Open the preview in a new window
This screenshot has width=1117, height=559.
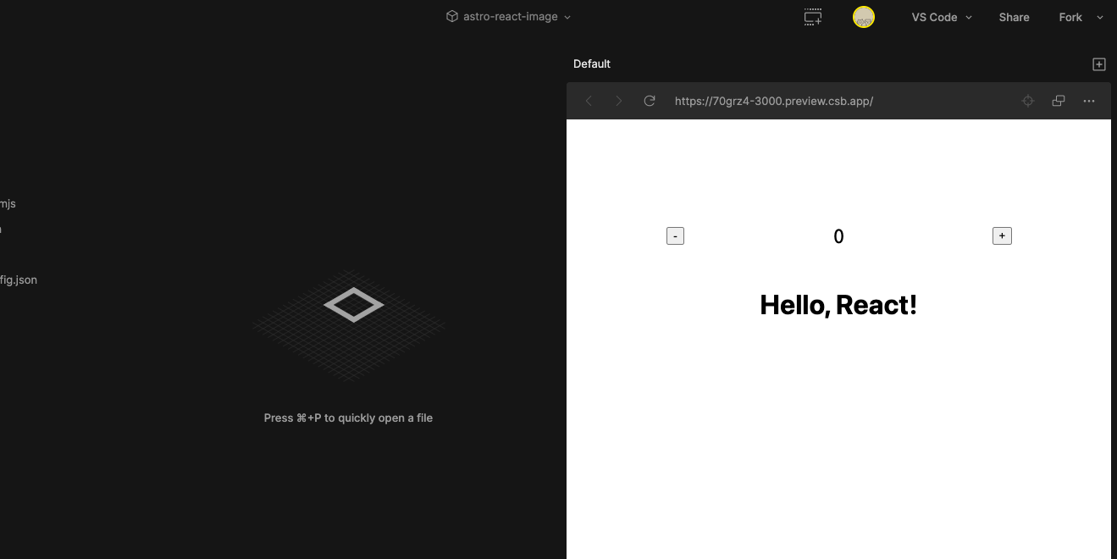point(1059,101)
